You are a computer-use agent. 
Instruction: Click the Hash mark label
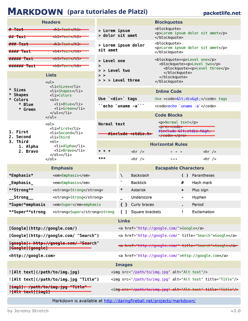tap(202, 182)
